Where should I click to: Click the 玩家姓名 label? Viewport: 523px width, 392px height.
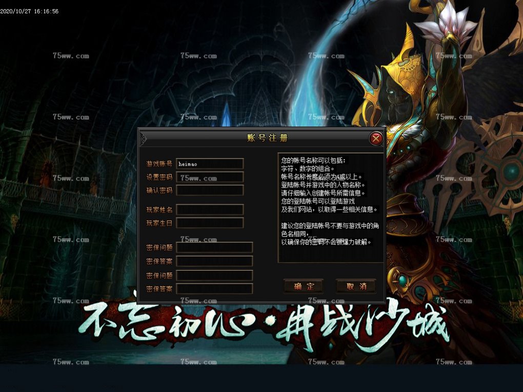[x=159, y=210]
